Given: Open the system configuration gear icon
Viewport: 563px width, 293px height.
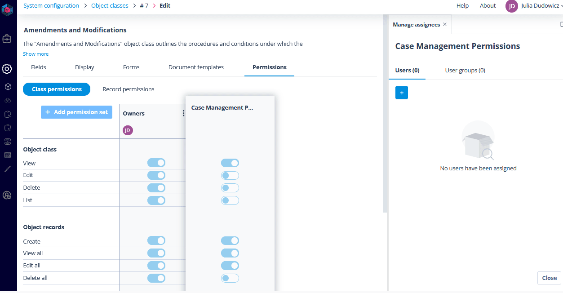Looking at the screenshot, I should pos(7,69).
